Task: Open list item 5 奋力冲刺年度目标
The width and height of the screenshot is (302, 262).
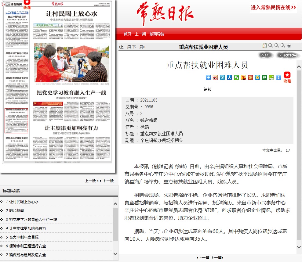Action: pyautogui.click(x=24, y=237)
